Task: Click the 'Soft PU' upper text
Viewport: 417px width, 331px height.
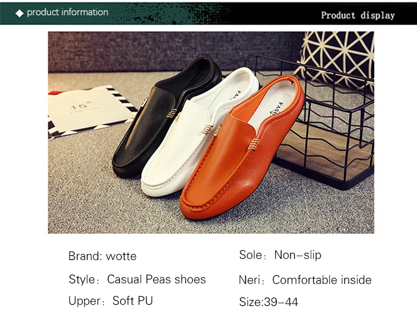Action: (133, 301)
